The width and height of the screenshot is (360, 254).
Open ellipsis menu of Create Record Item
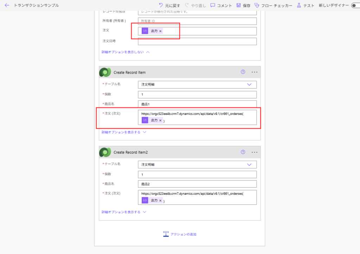coord(255,72)
